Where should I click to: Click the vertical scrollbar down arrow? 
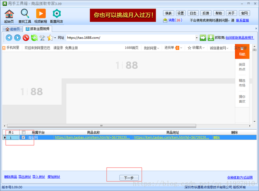pyautogui.click(x=255, y=122)
